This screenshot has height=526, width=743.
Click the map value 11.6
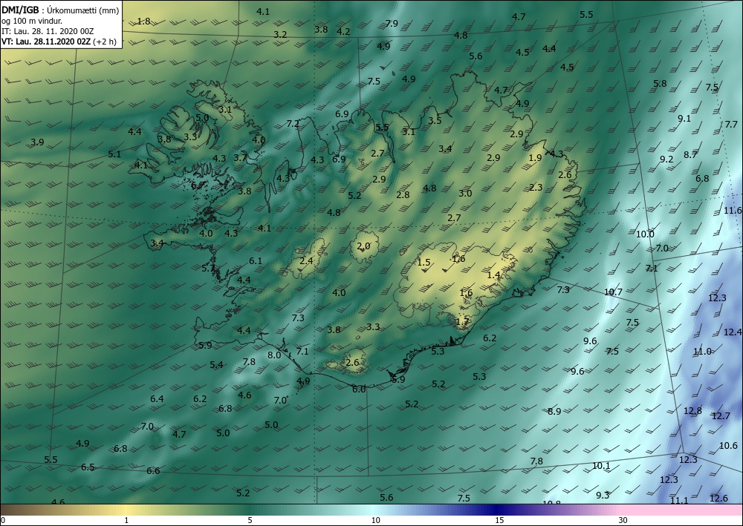[x=733, y=211]
